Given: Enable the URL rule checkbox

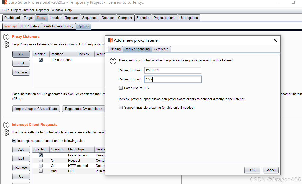Looking at the screenshot, I should pos(41,171).
